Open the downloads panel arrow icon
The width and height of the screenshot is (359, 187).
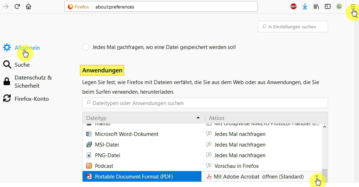point(305,6)
